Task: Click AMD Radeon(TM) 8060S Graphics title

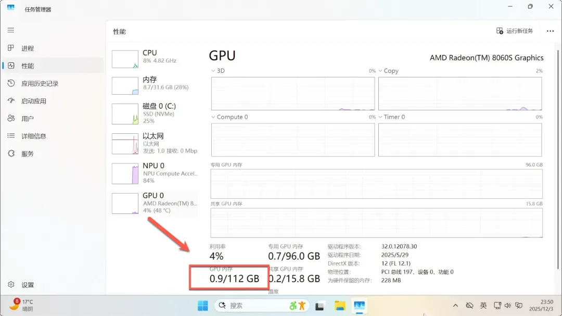Action: click(x=487, y=58)
